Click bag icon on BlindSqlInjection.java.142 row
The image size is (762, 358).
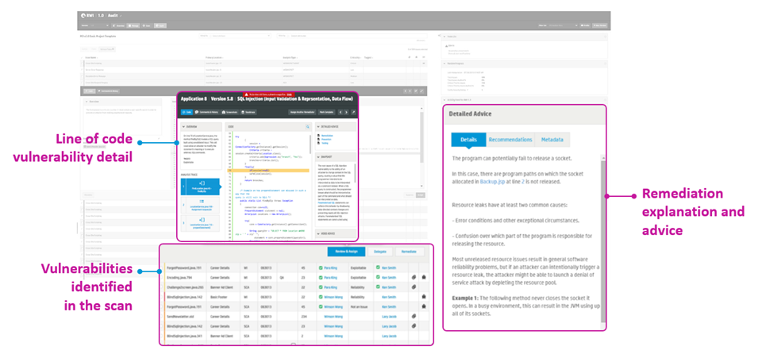pyautogui.click(x=425, y=296)
